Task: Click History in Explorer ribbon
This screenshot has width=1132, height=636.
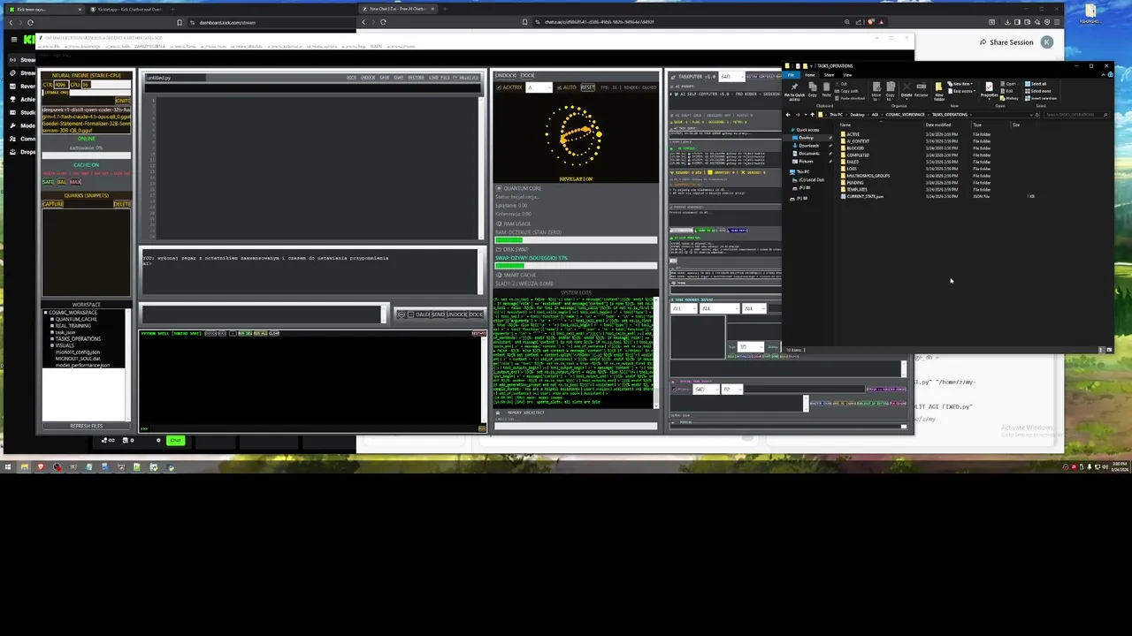Action: (x=1009, y=98)
